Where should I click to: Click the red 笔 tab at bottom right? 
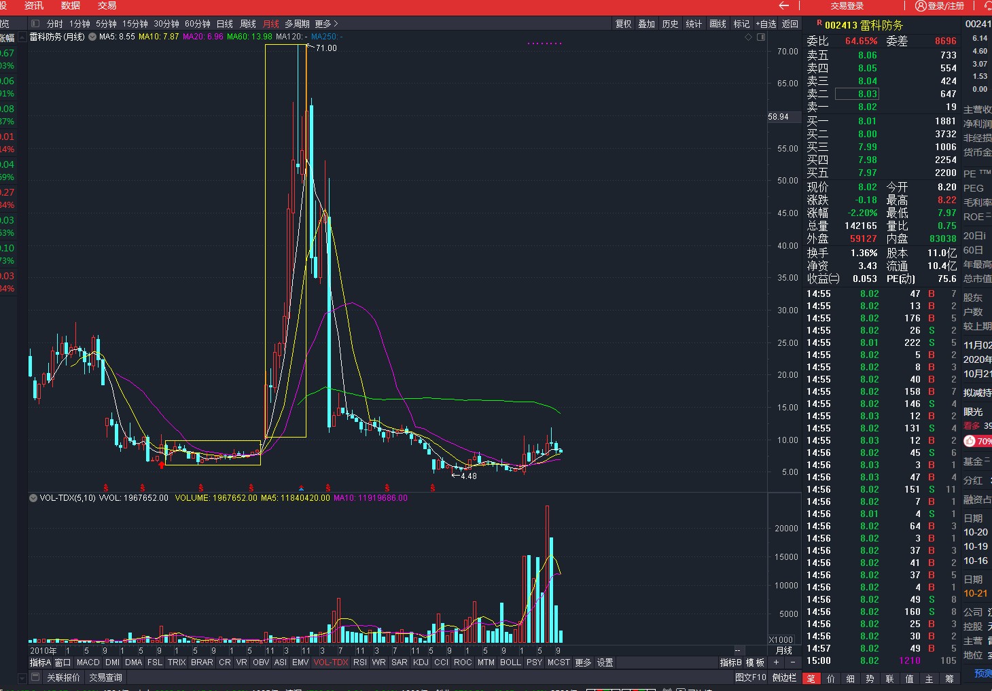click(x=811, y=679)
